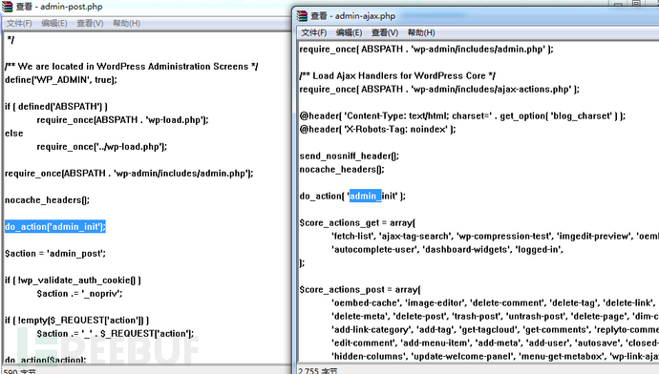Click the WinRAR icon in admin-ajax.php title bar
The width and height of the screenshot is (659, 374).
point(302,16)
